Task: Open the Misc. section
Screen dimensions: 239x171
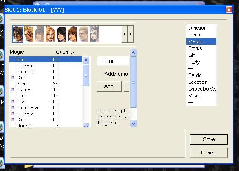Action: pyautogui.click(x=201, y=95)
